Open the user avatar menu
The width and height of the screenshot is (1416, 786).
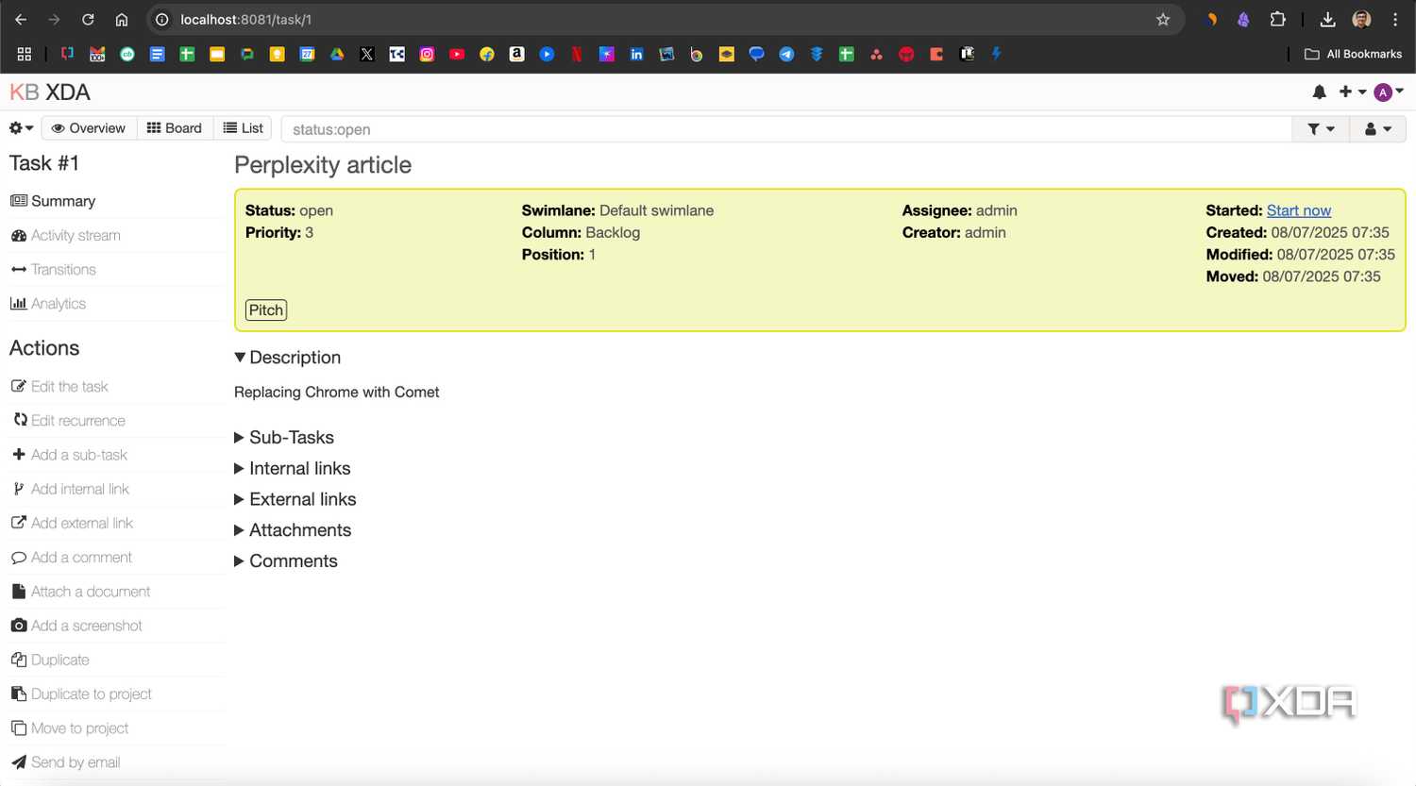(1389, 92)
